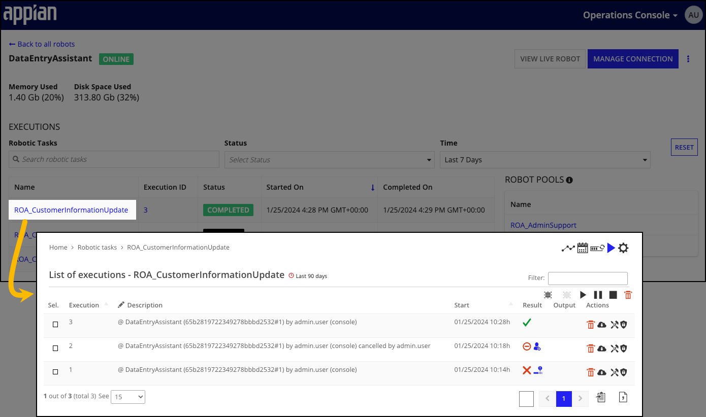Screen dimensions: 706x417
Task: Click the pencil icon next to Description header
Action: click(x=121, y=305)
